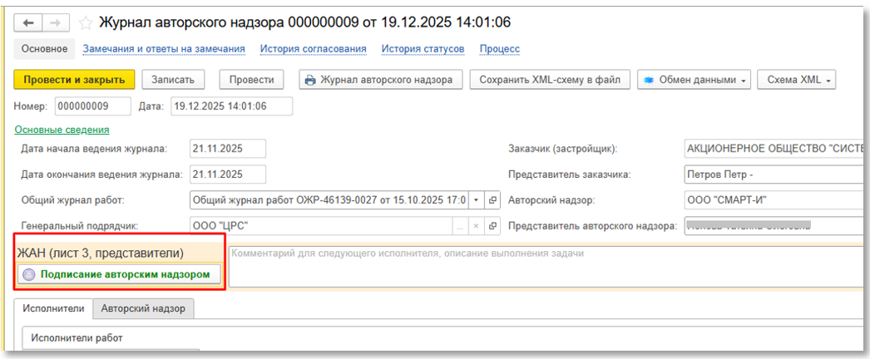Viewport: 870px width, 359px height.
Task: Open the Схема XML dropdown menu
Action: (795, 80)
